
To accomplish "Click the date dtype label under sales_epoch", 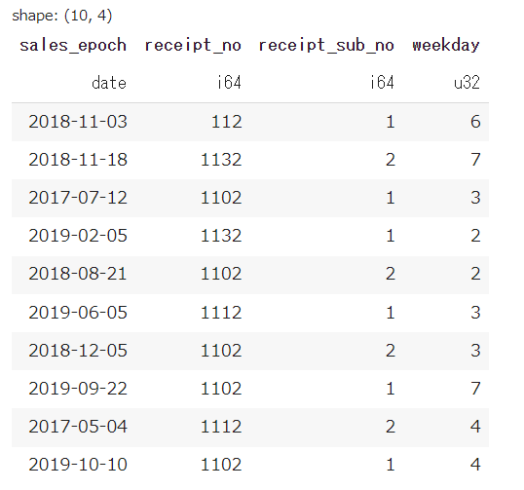I will (109, 83).
